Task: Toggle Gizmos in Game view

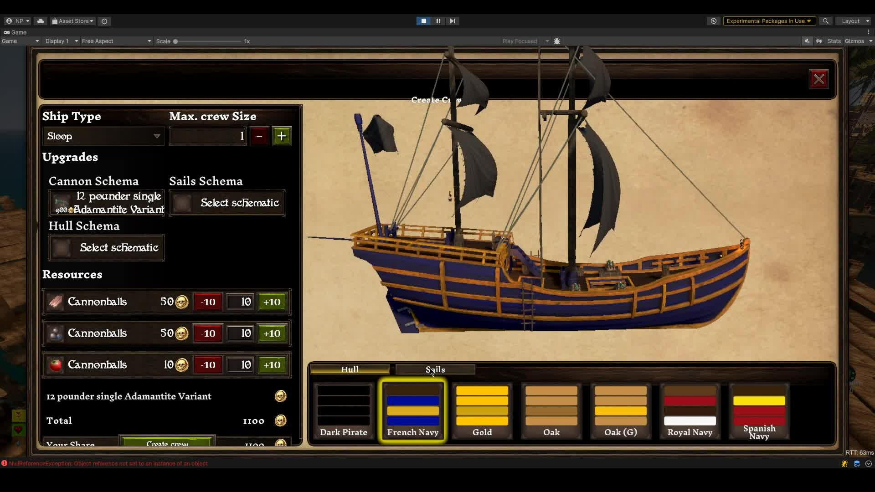Action: [x=854, y=41]
